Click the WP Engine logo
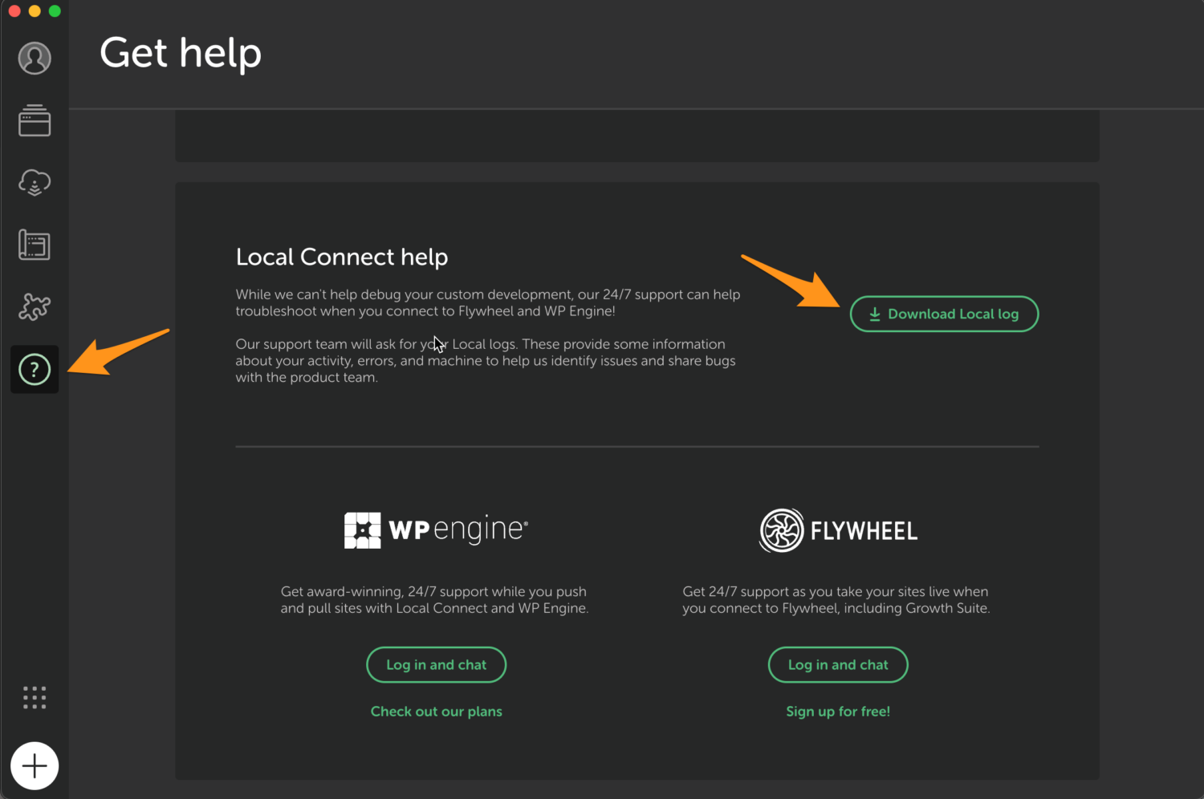This screenshot has width=1204, height=799. [436, 529]
